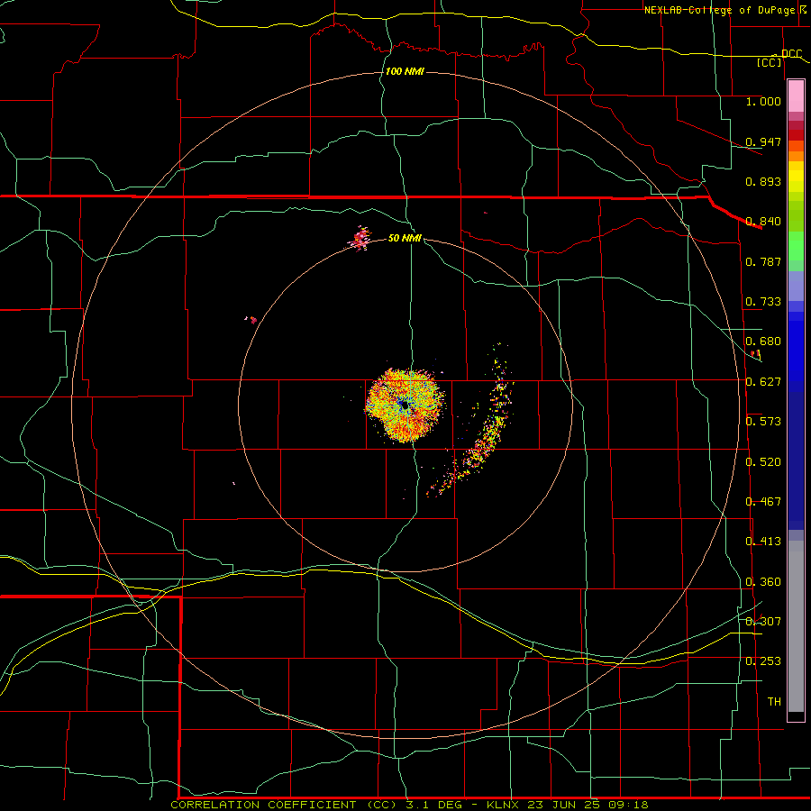Image resolution: width=811 pixels, height=811 pixels.
Task: Click the 0.467 color scale value
Action: 763,502
